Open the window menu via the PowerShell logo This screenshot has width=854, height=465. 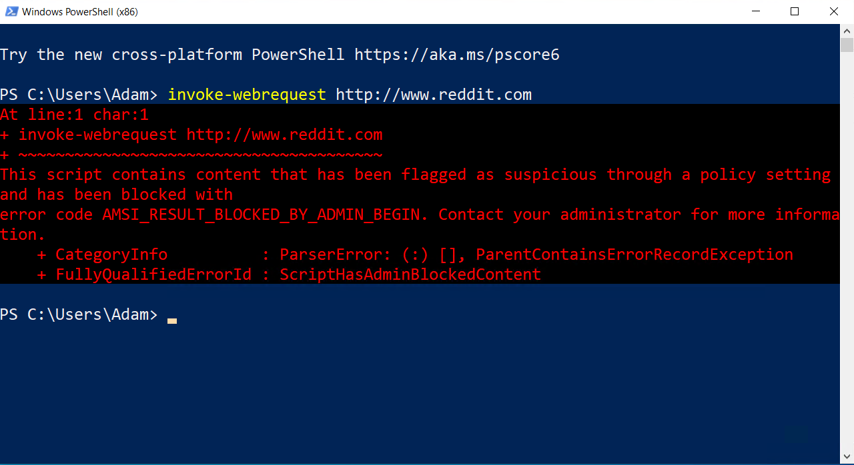(10, 11)
